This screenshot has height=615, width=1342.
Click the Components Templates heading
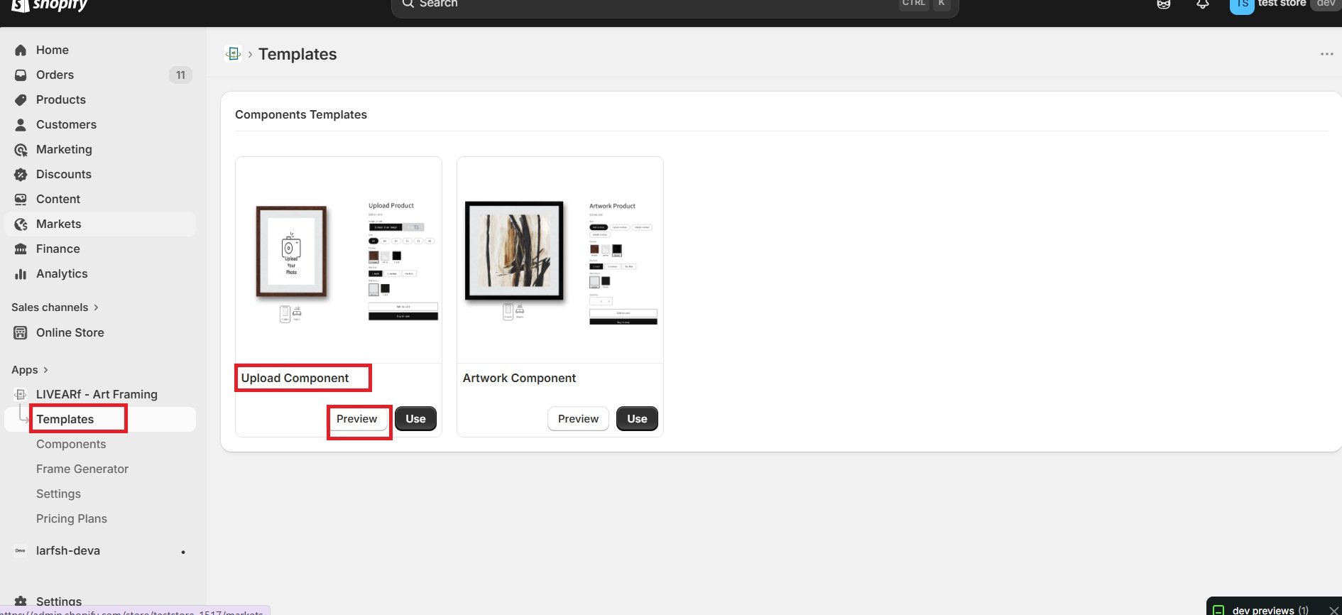click(301, 114)
